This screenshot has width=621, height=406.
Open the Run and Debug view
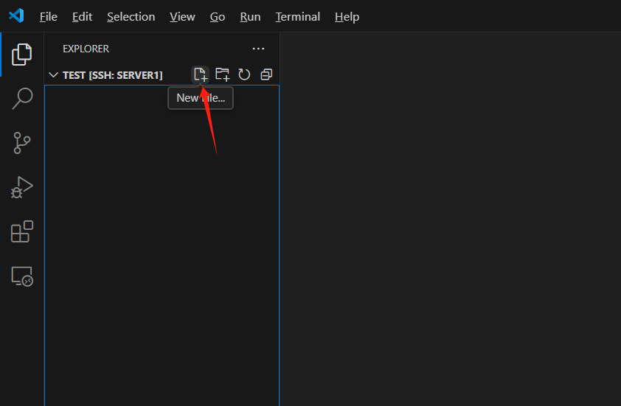point(22,187)
